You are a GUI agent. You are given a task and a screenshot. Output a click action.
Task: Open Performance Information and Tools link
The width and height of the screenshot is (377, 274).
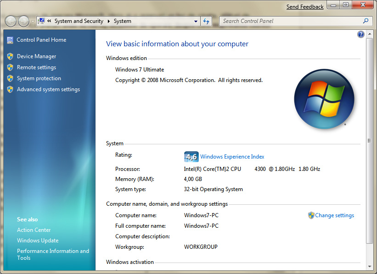click(53, 254)
